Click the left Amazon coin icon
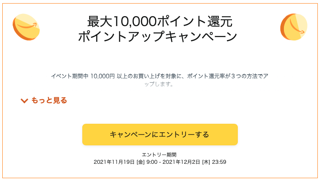 pyautogui.click(x=26, y=27)
